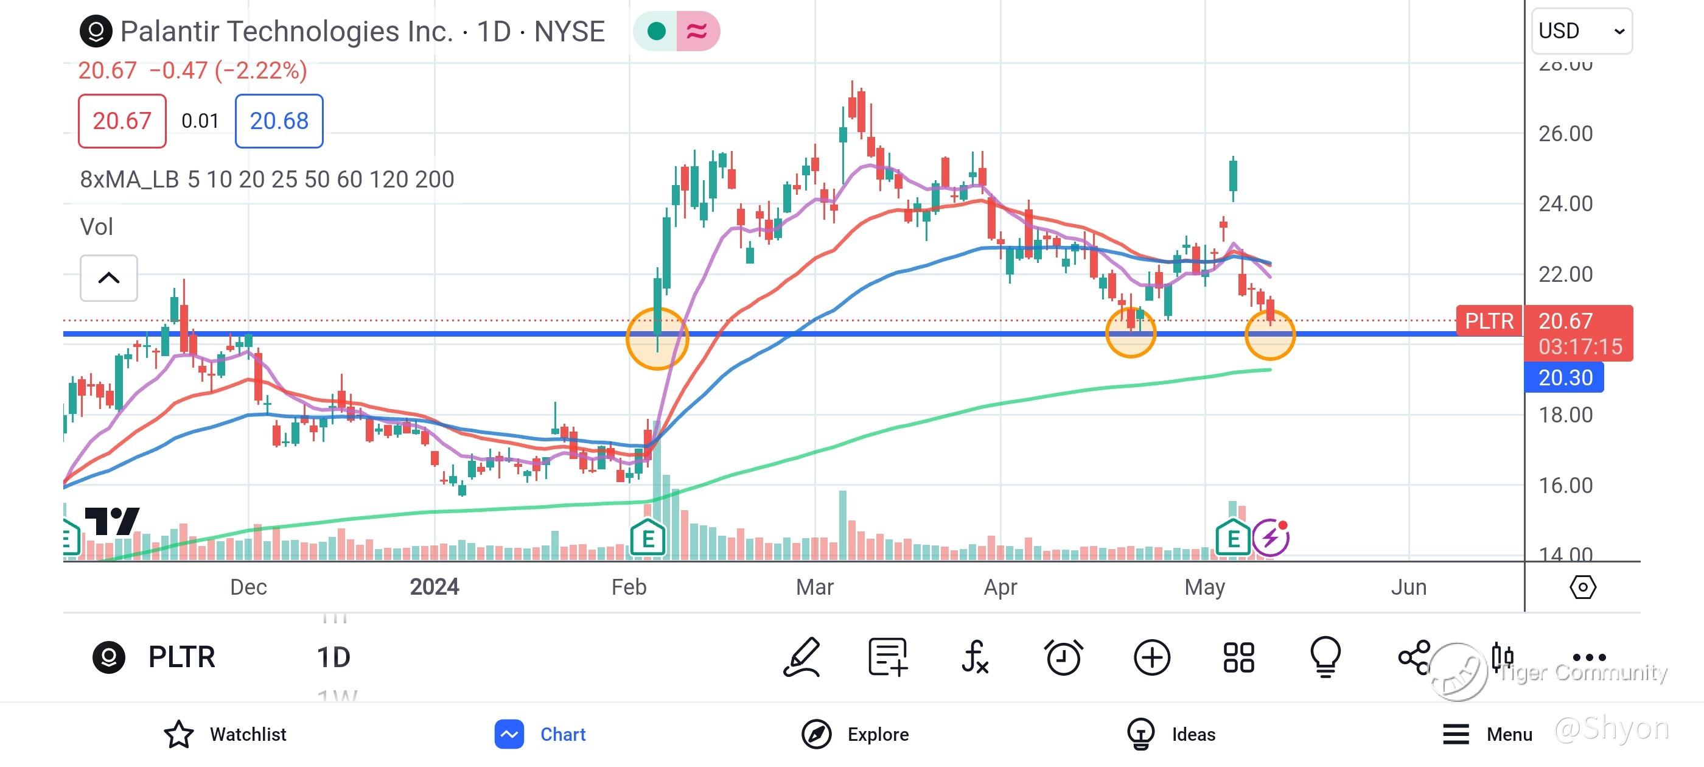The image size is (1704, 767).
Task: Open the three-dot more options menu
Action: click(1589, 657)
